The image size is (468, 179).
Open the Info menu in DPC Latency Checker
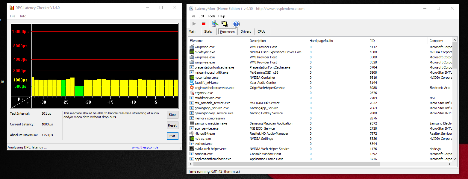[23, 16]
